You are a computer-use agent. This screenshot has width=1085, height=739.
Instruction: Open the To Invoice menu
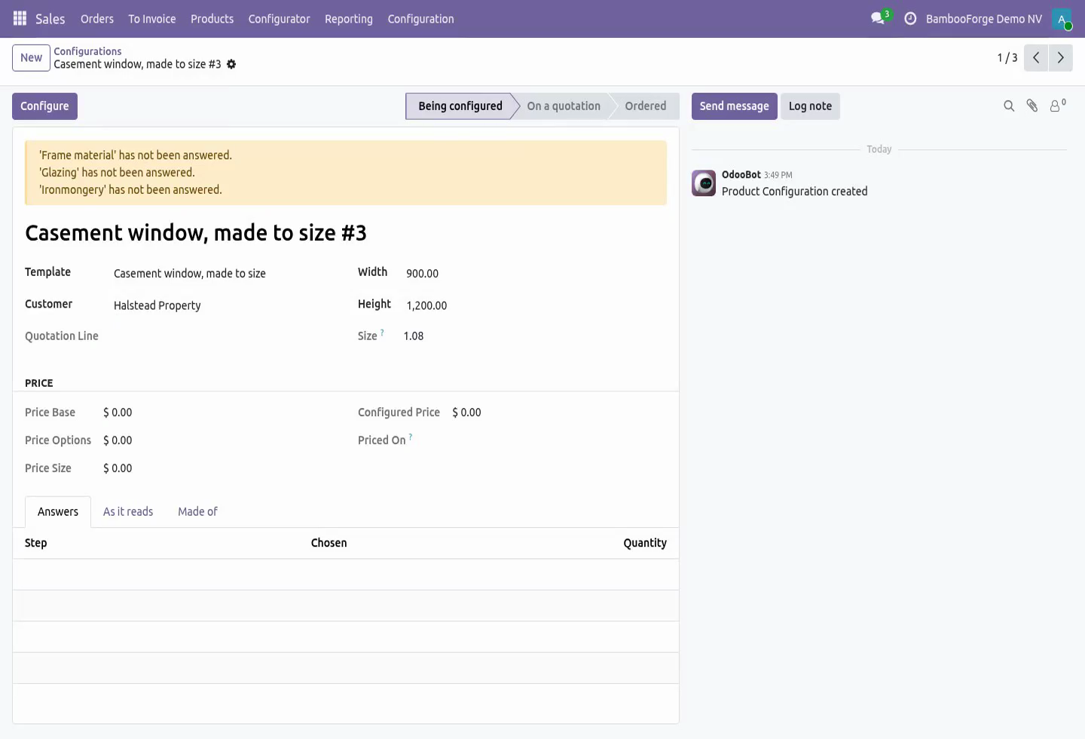(x=152, y=19)
